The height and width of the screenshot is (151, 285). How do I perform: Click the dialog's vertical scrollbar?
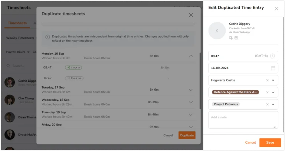tap(200, 81)
